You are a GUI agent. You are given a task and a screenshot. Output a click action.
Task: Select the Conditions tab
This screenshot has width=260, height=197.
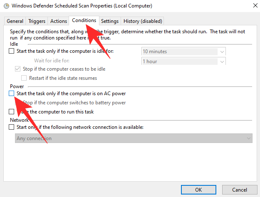(x=84, y=20)
